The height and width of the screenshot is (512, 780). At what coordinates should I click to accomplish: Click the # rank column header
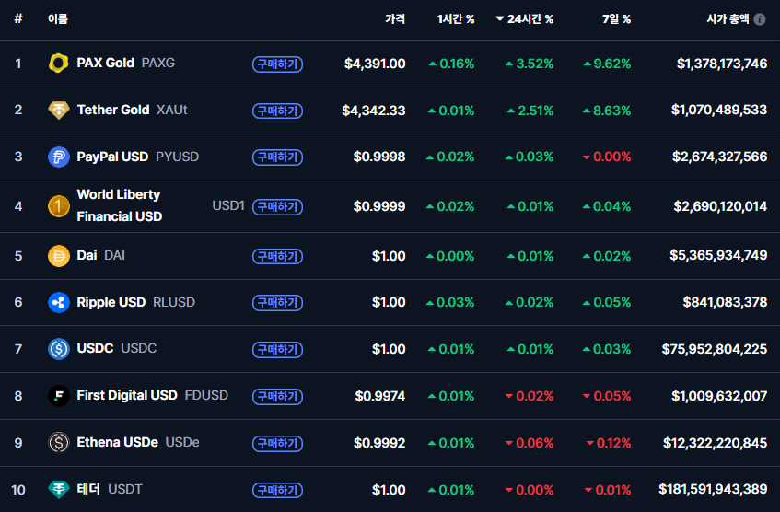(18, 19)
